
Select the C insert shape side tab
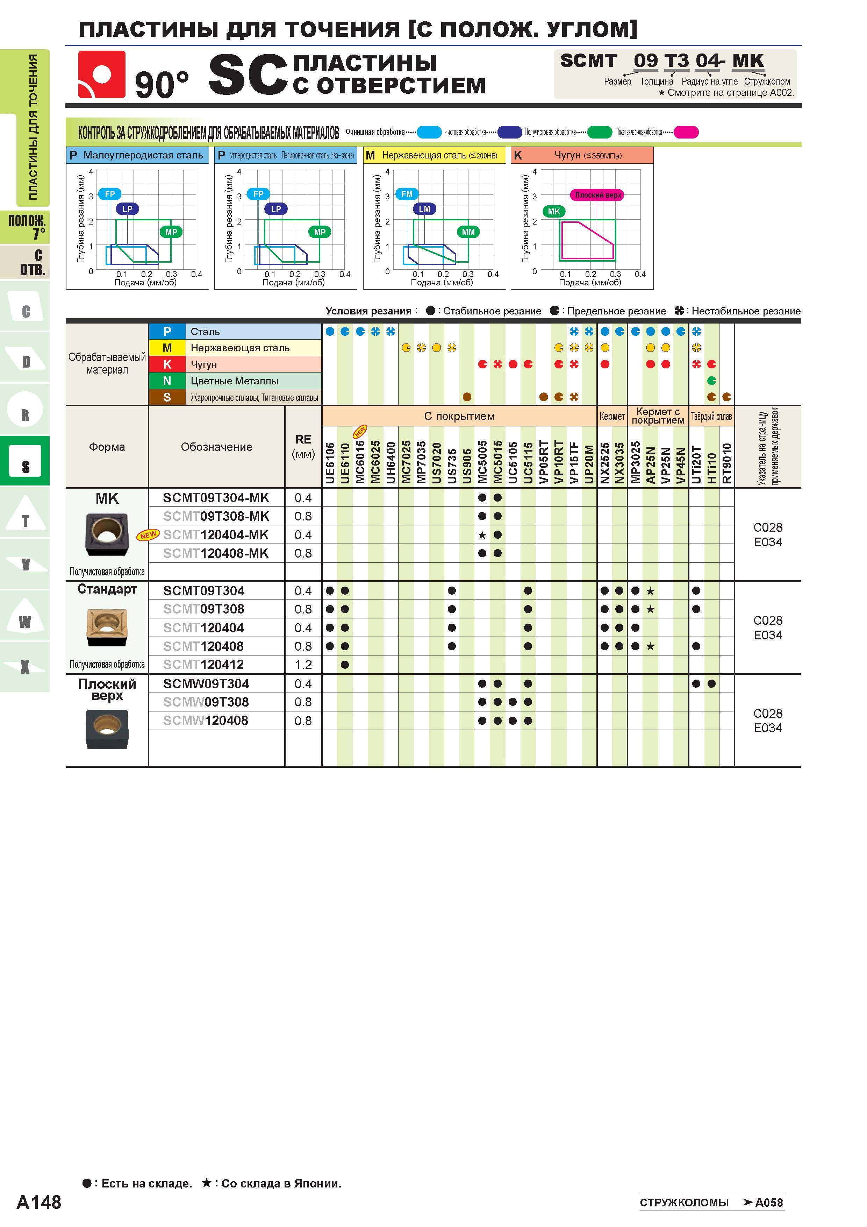point(24,306)
